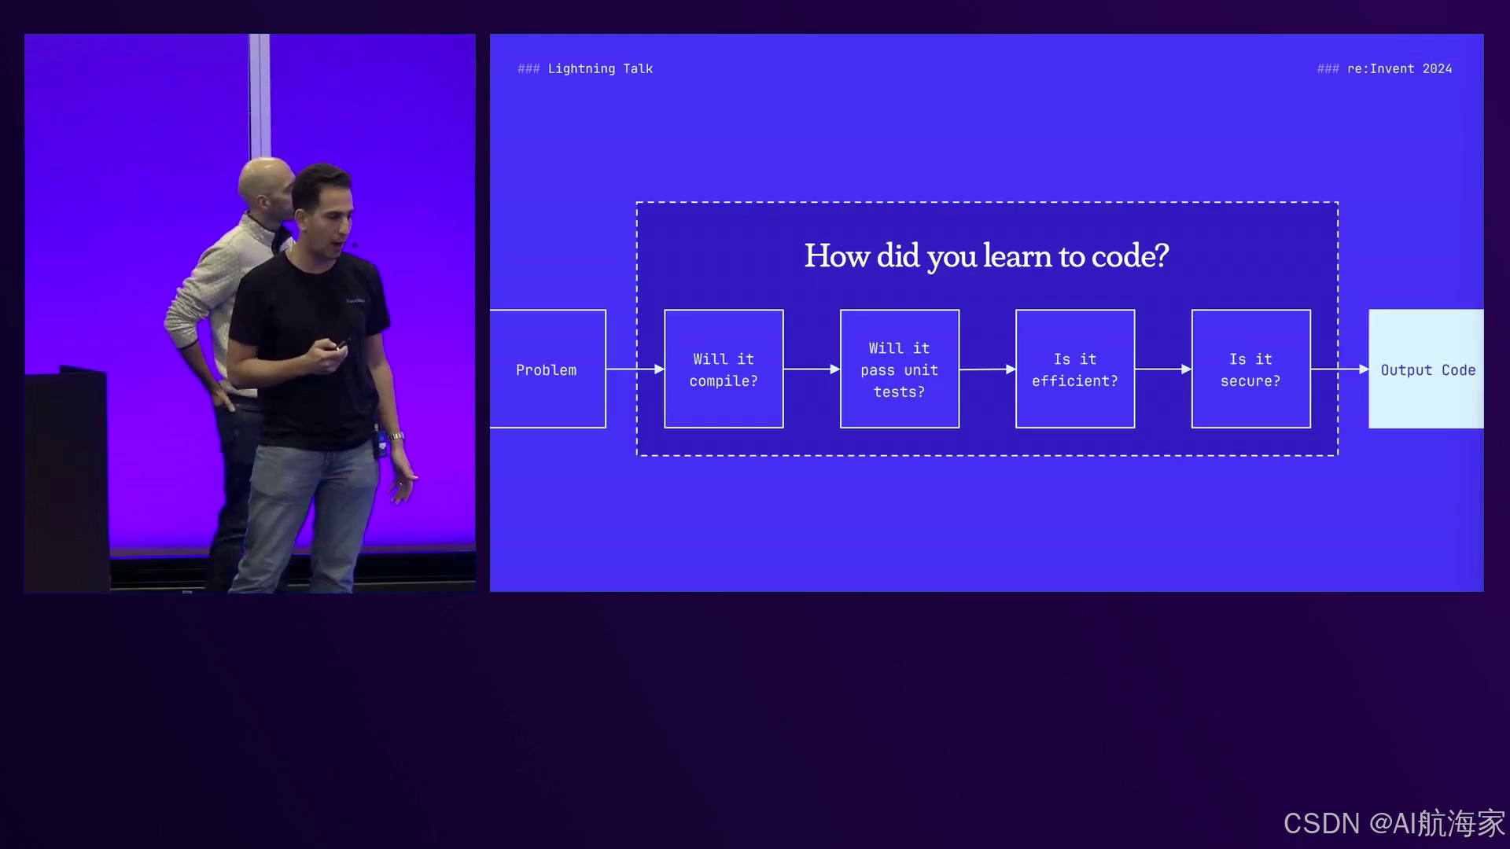Select the 'Problem' box

(x=547, y=369)
